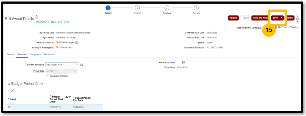Click Christina Ciaccio investigator name
This screenshot has width=306, height=116.
coord(65,48)
